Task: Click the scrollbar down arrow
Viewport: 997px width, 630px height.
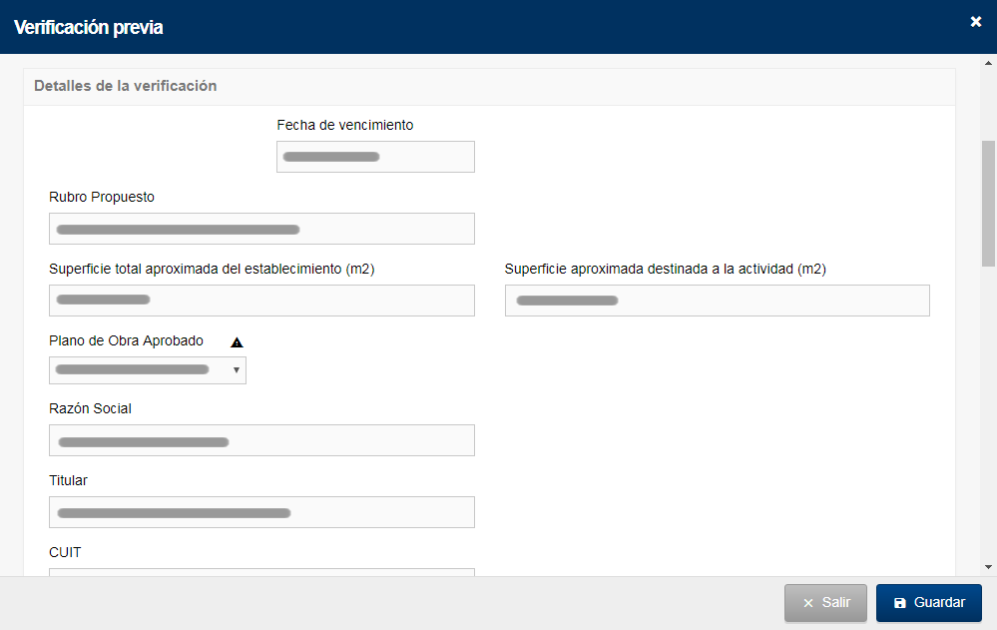Action: [x=988, y=567]
